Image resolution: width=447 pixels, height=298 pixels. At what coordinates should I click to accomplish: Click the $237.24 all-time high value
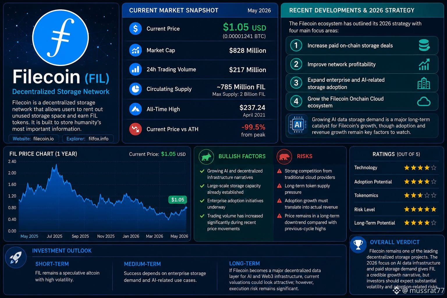click(252, 108)
